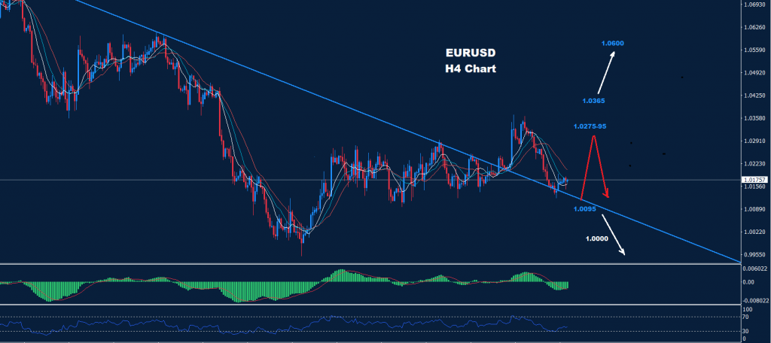Screen dimensions: 771x343
Task: Select the 1.0365 resistance level label
Action: 593,101
